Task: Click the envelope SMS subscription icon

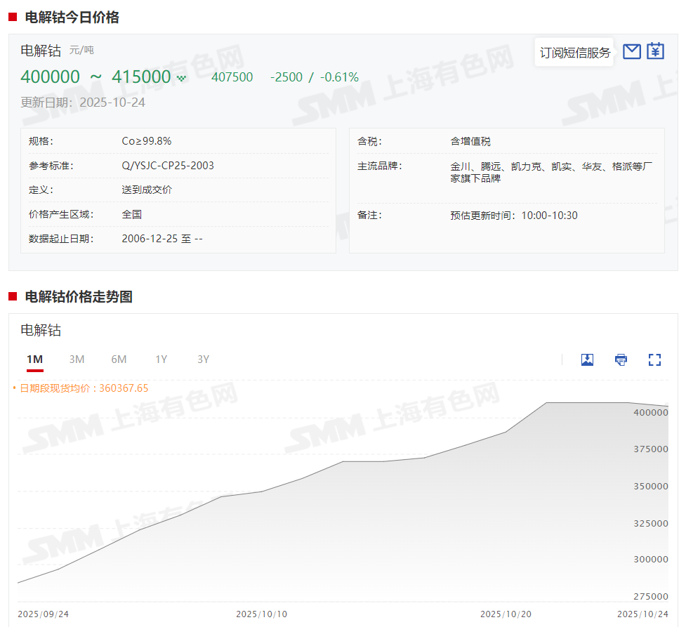Action: coord(632,51)
